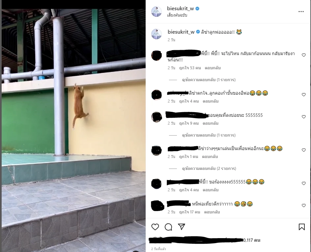The height and width of the screenshot is (252, 311).
Task: Expand replies under the 9-likes comment
Action: click(209, 135)
